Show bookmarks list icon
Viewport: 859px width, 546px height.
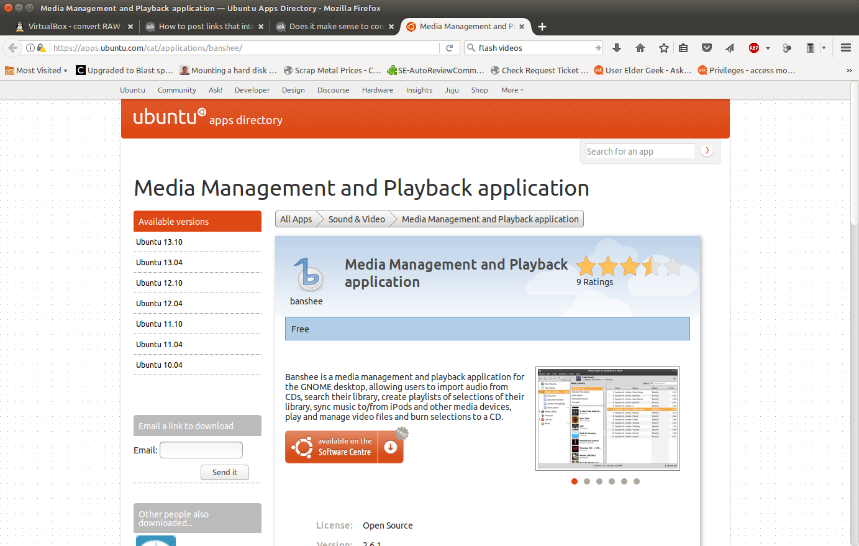coord(683,48)
